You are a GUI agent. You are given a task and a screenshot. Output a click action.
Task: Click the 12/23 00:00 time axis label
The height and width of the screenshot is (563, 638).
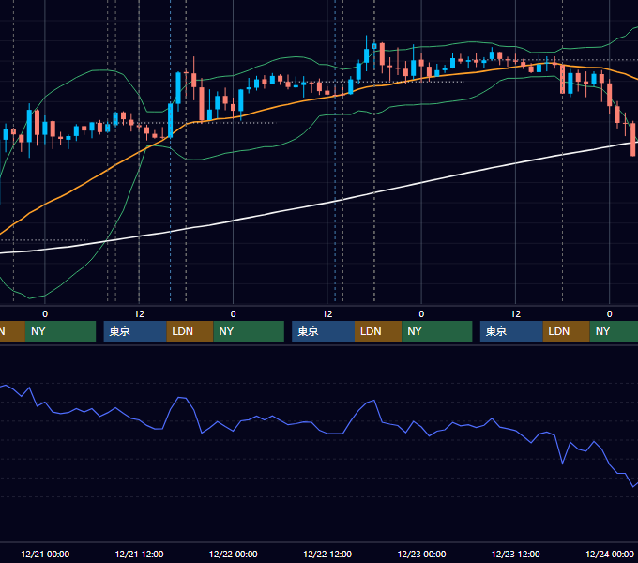pyautogui.click(x=421, y=554)
